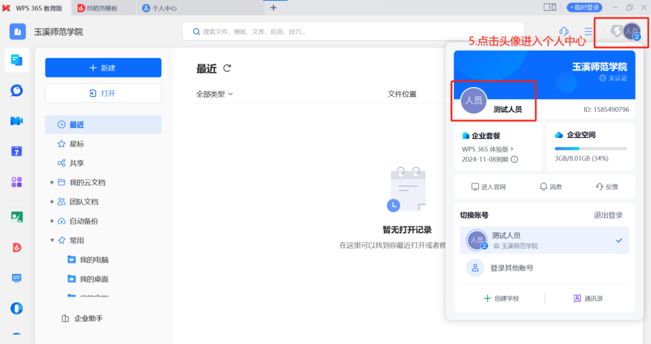Screen dimensions: 651x344
Task: Open the customer service headset icon
Action: pos(564,32)
